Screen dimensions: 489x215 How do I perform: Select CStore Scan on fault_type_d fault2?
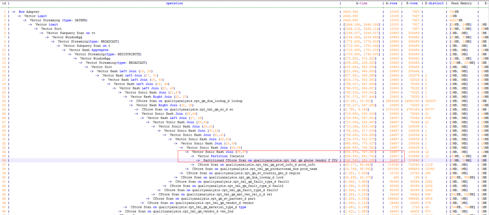[223, 186]
